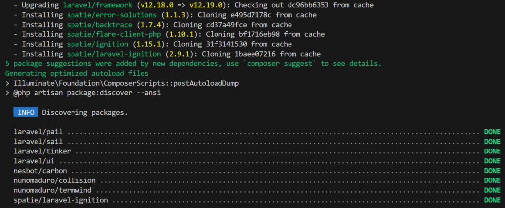This screenshot has height=208, width=505.
Task: Click spatie/laravel-ignition in the discovered packages list
Action: (x=61, y=200)
